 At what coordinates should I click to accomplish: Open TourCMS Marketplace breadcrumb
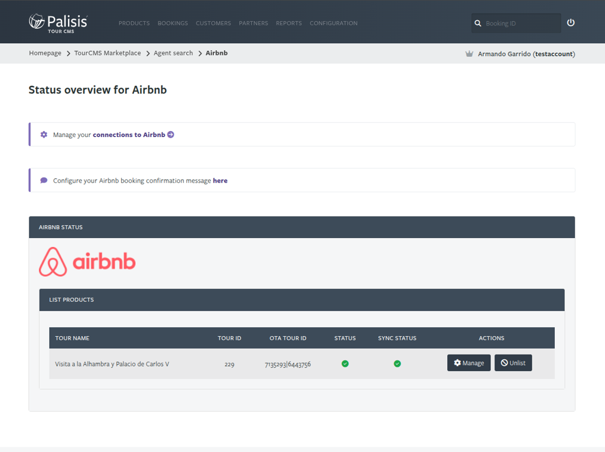tap(108, 53)
